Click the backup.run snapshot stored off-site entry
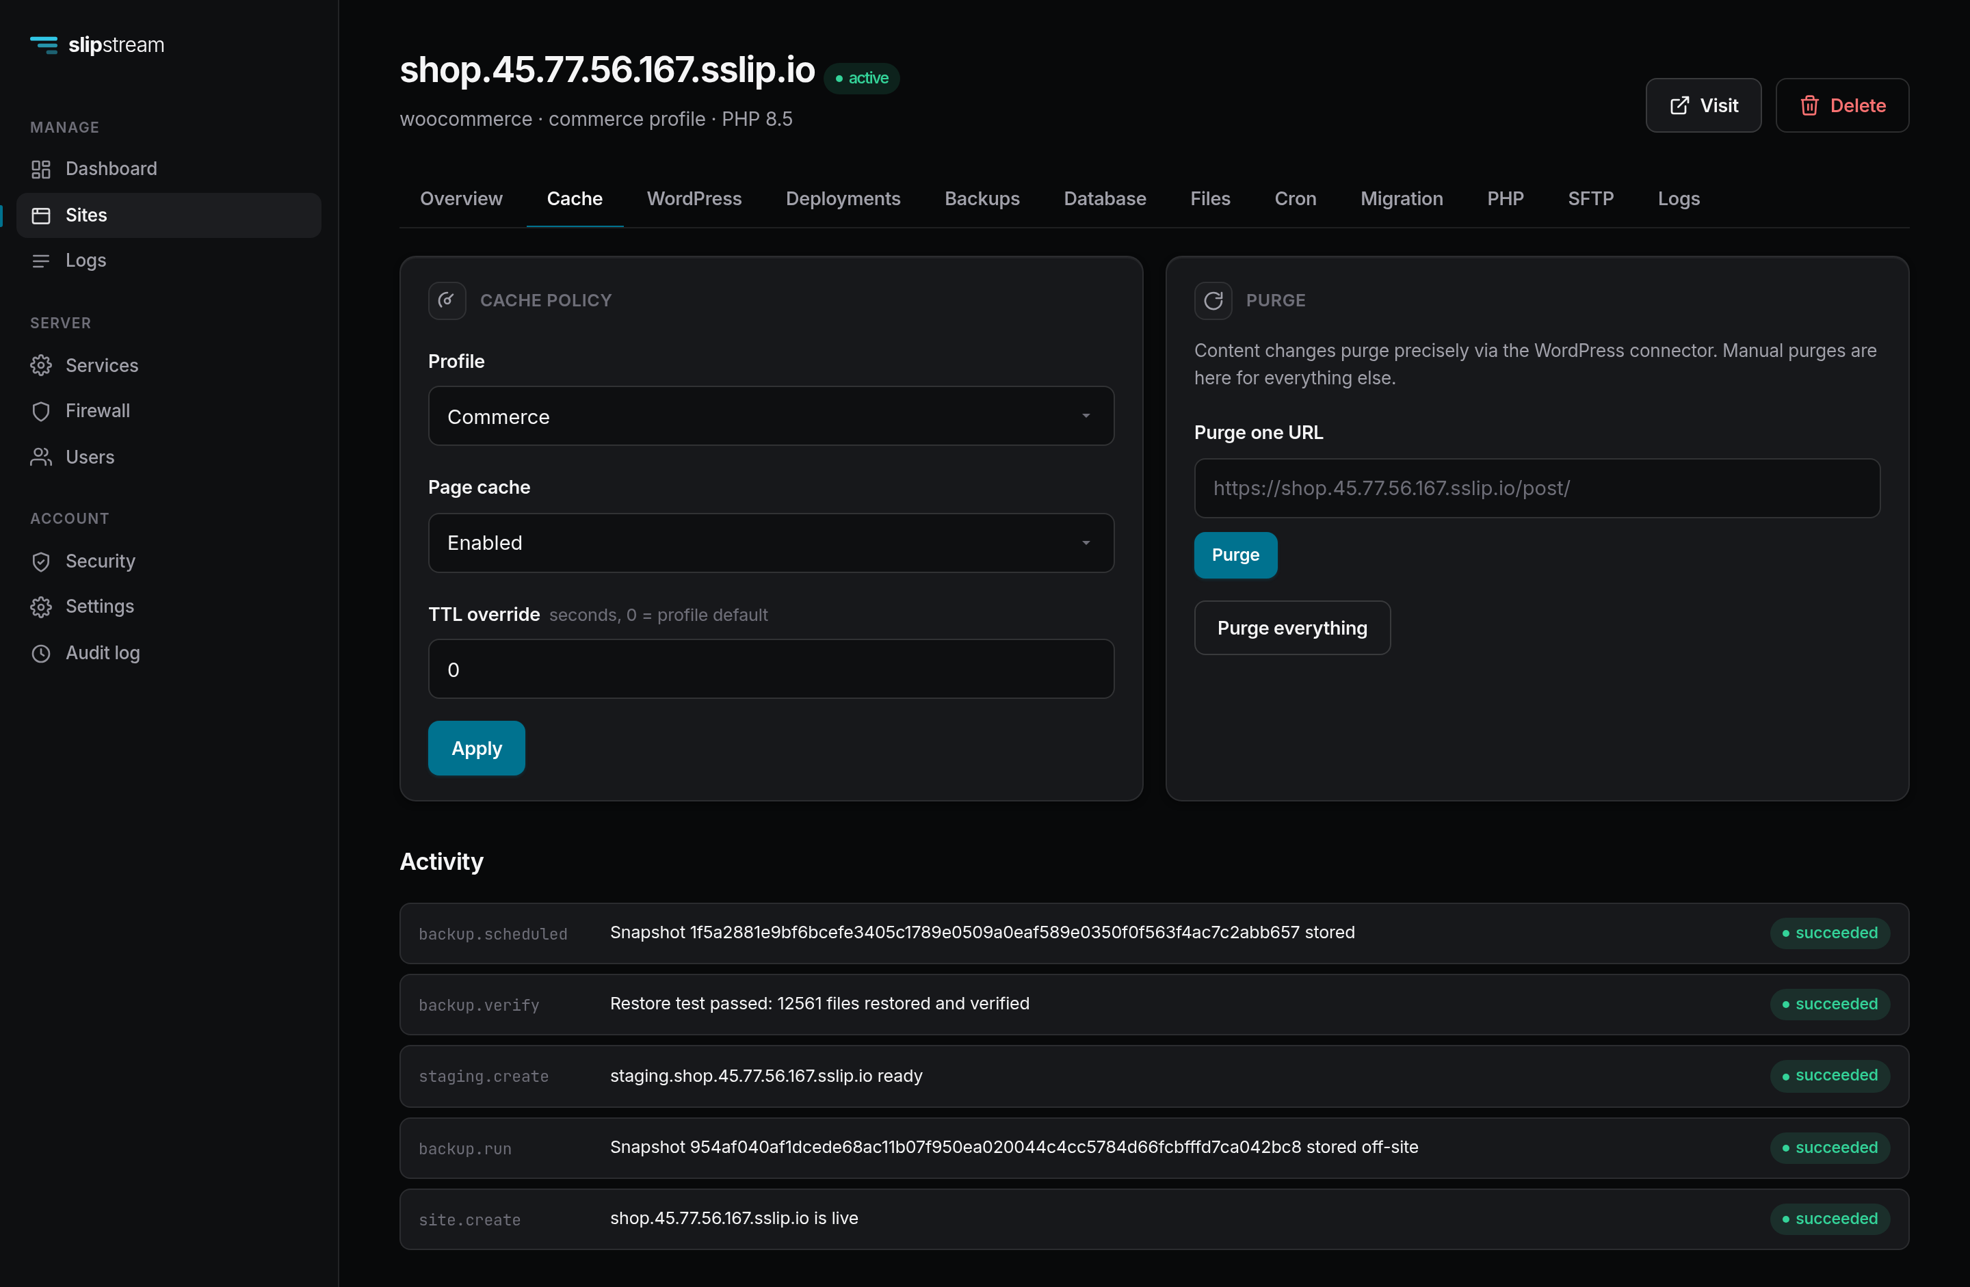Screen dimensions: 1970x1287 (x=1154, y=1148)
